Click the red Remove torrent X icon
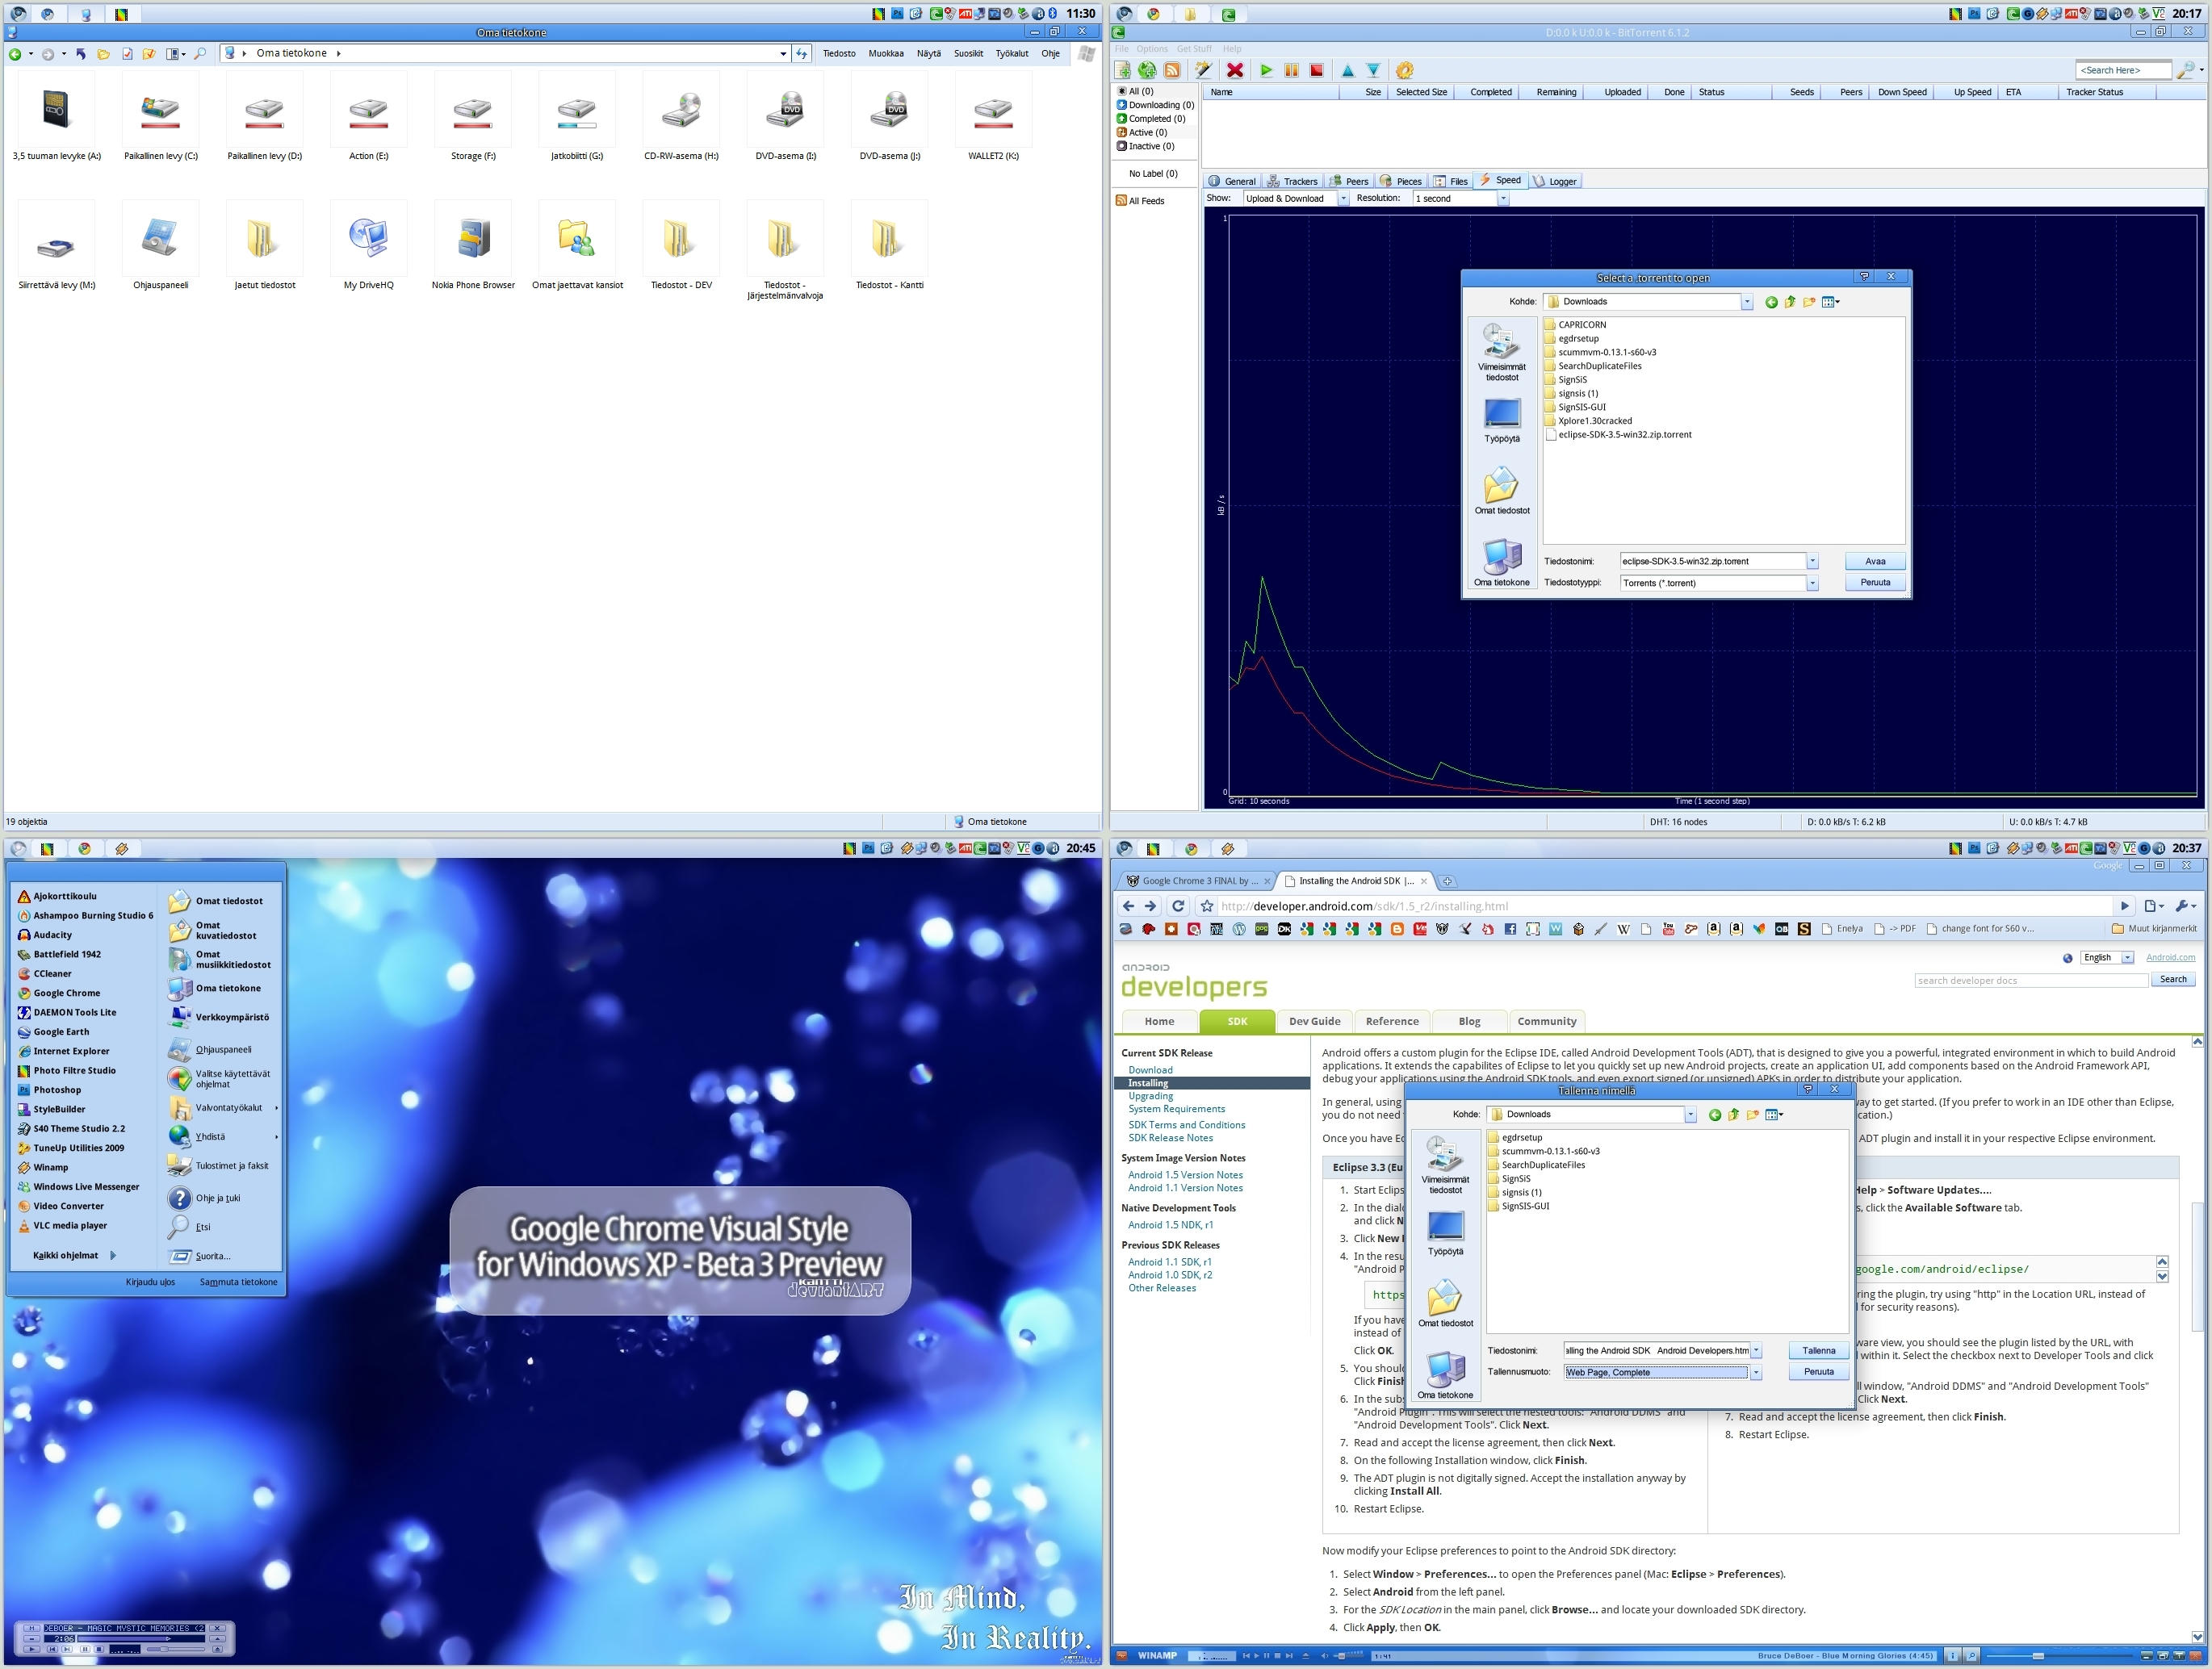The height and width of the screenshot is (1669, 2212). [x=1235, y=70]
